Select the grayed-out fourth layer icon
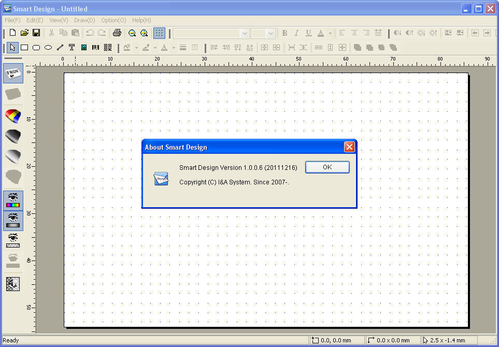Viewport: 499px width, 347px height. 13,177
